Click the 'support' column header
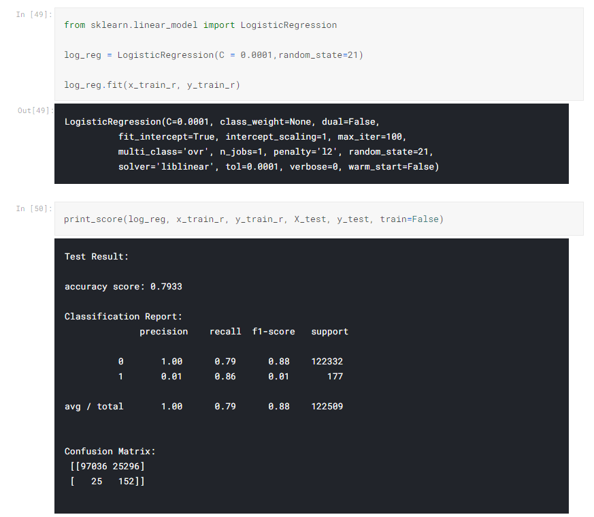Viewport: 594px width, 517px height. click(x=329, y=332)
